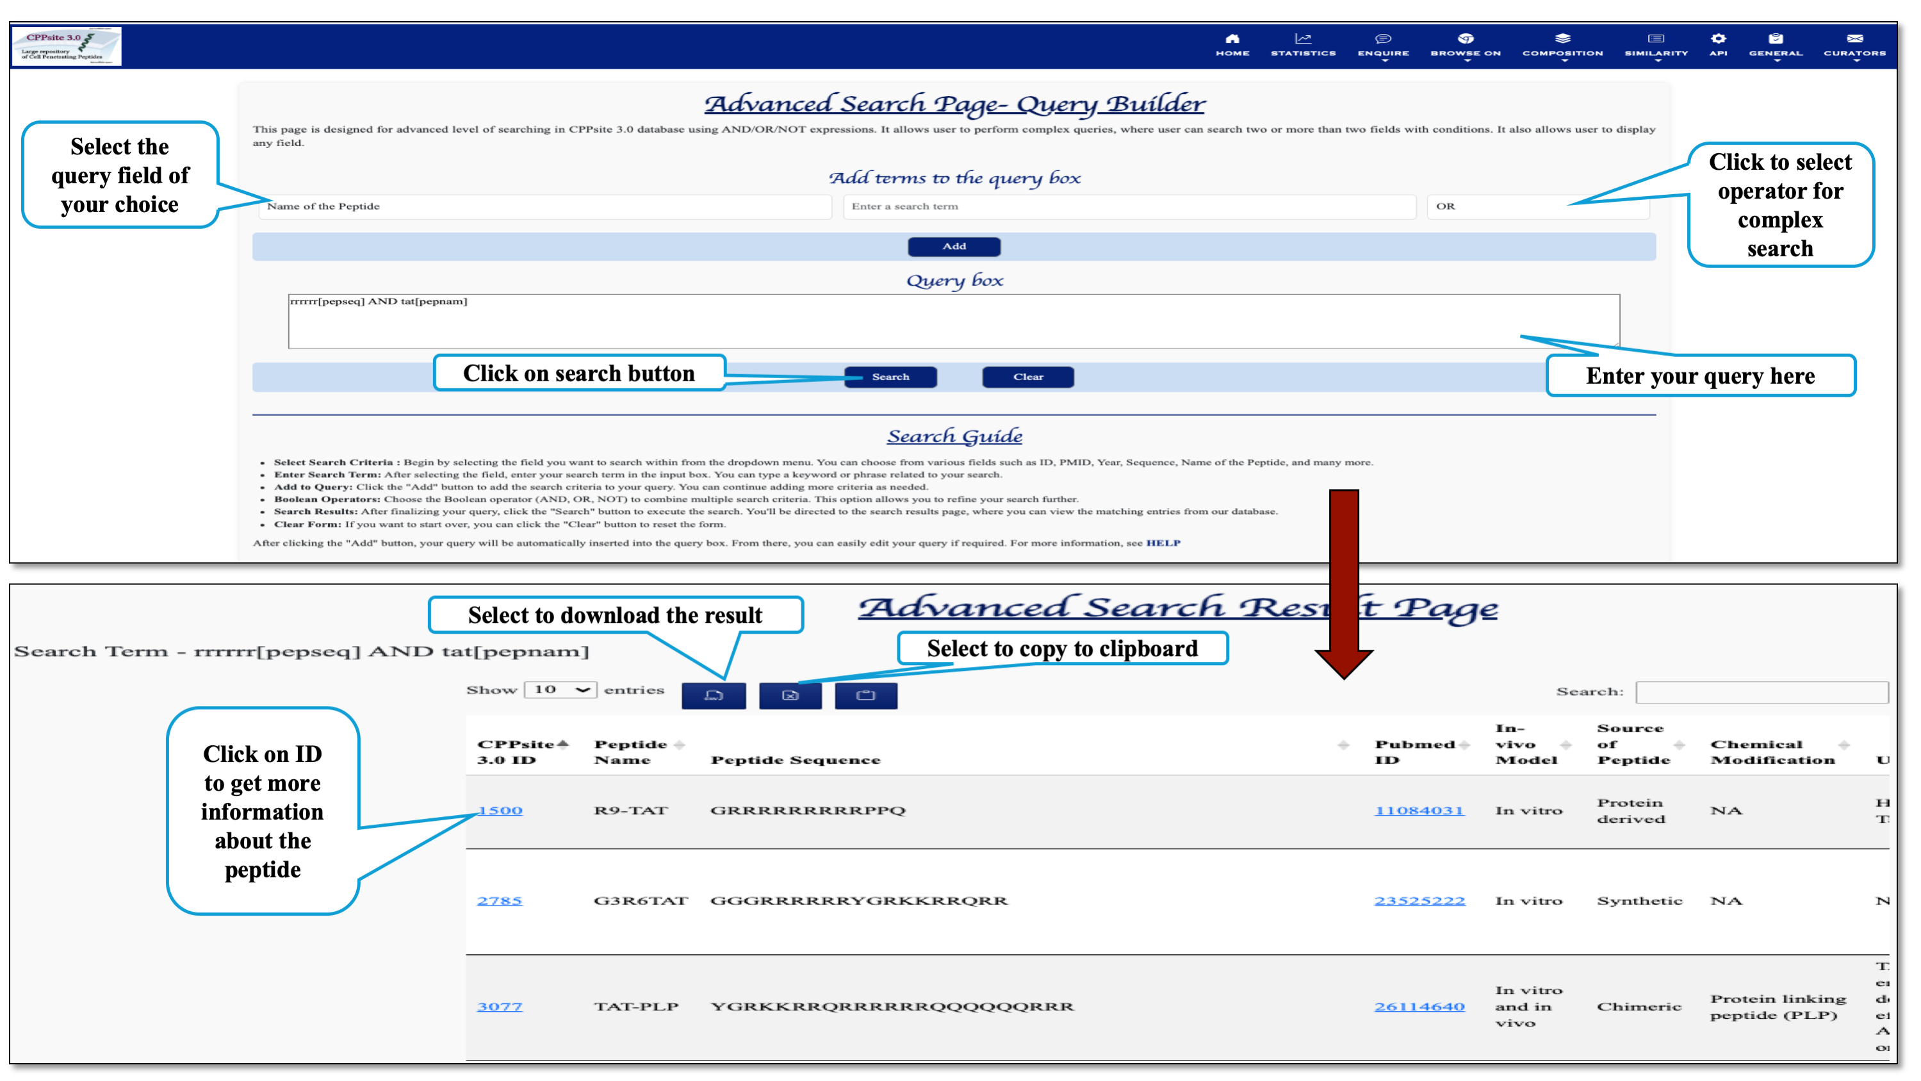Click the CSV download icon button
The height and width of the screenshot is (1081, 1921).
coord(713,695)
